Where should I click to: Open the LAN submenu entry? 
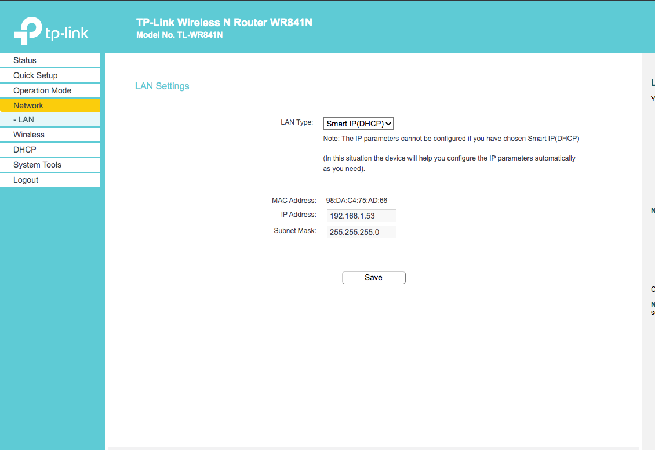[50, 119]
